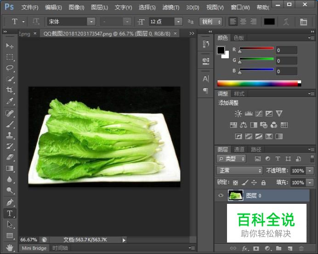Open the Character panel icon
This screenshot has height=254, width=318.
coord(206,79)
